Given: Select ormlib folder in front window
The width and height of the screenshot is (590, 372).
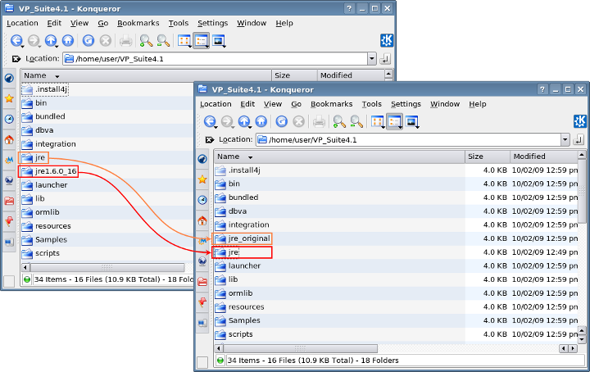Looking at the screenshot, I should tap(234, 293).
